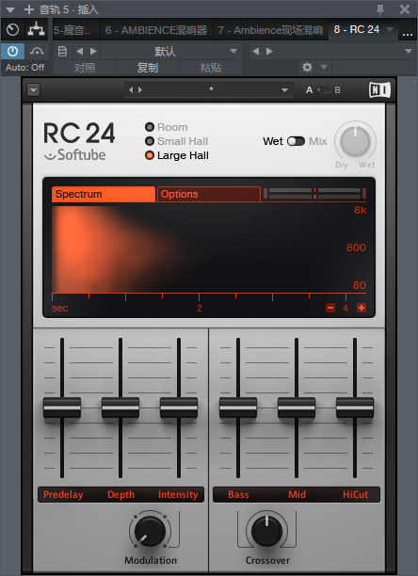Screen dimensions: 418x576
Task: Click the Predelay fader handle
Action: [x=62, y=408]
